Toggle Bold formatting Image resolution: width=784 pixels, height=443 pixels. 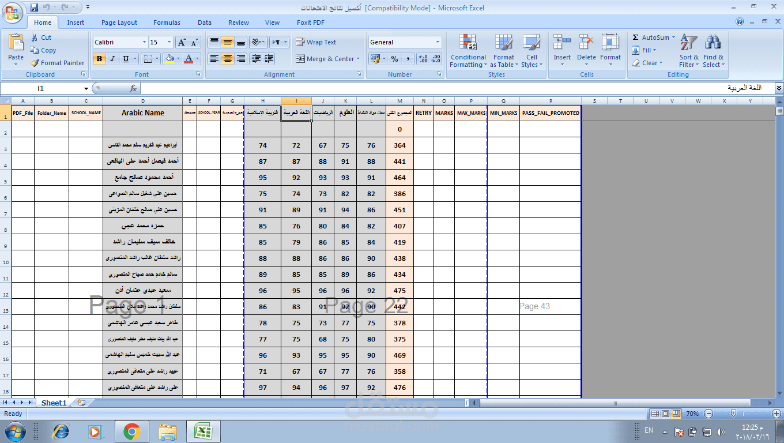99,59
